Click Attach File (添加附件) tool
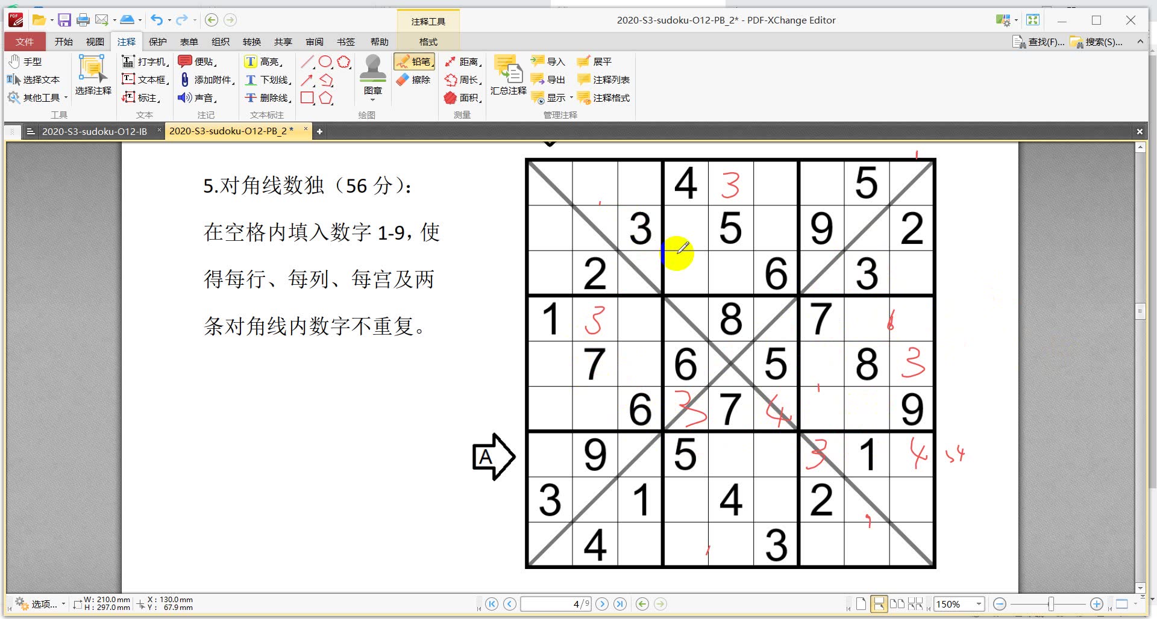1157x619 pixels. [206, 79]
